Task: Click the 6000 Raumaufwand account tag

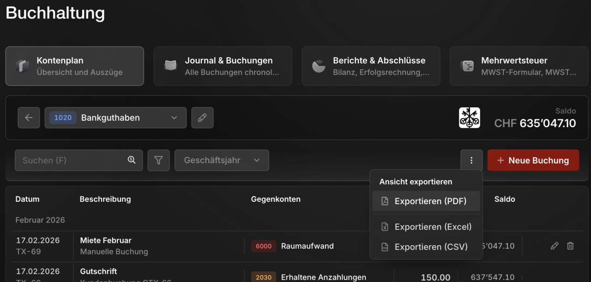Action: (x=264, y=246)
